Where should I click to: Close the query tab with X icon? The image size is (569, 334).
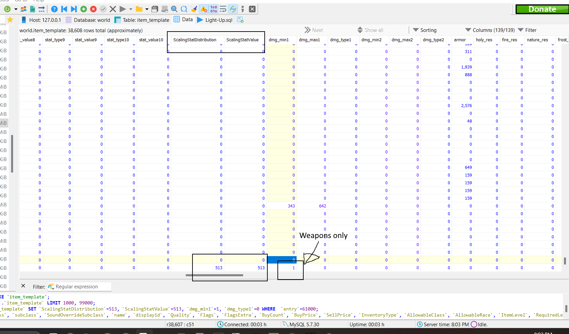click(252, 9)
